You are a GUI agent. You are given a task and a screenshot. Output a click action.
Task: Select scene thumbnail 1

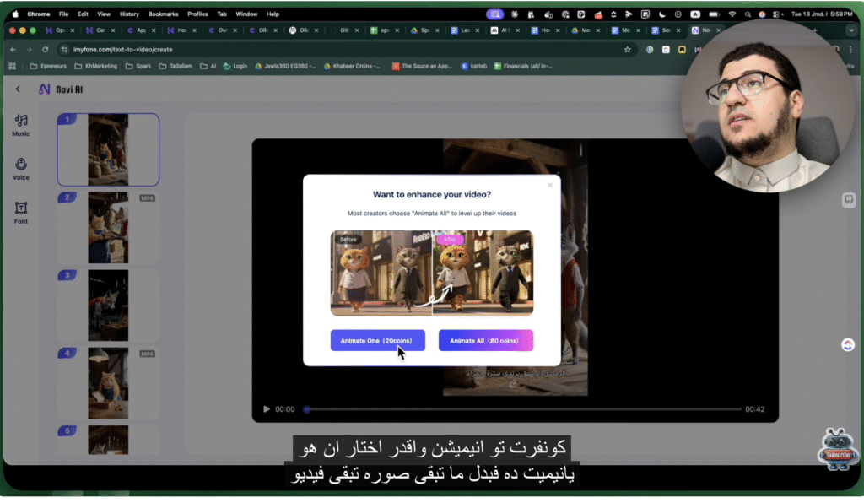(x=108, y=150)
